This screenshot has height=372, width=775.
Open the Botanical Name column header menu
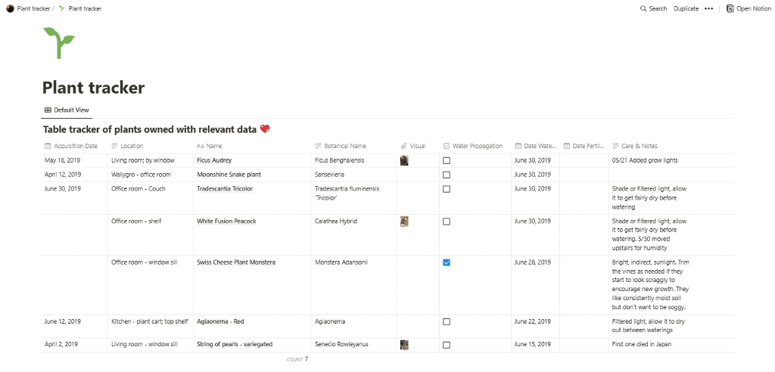(x=344, y=146)
